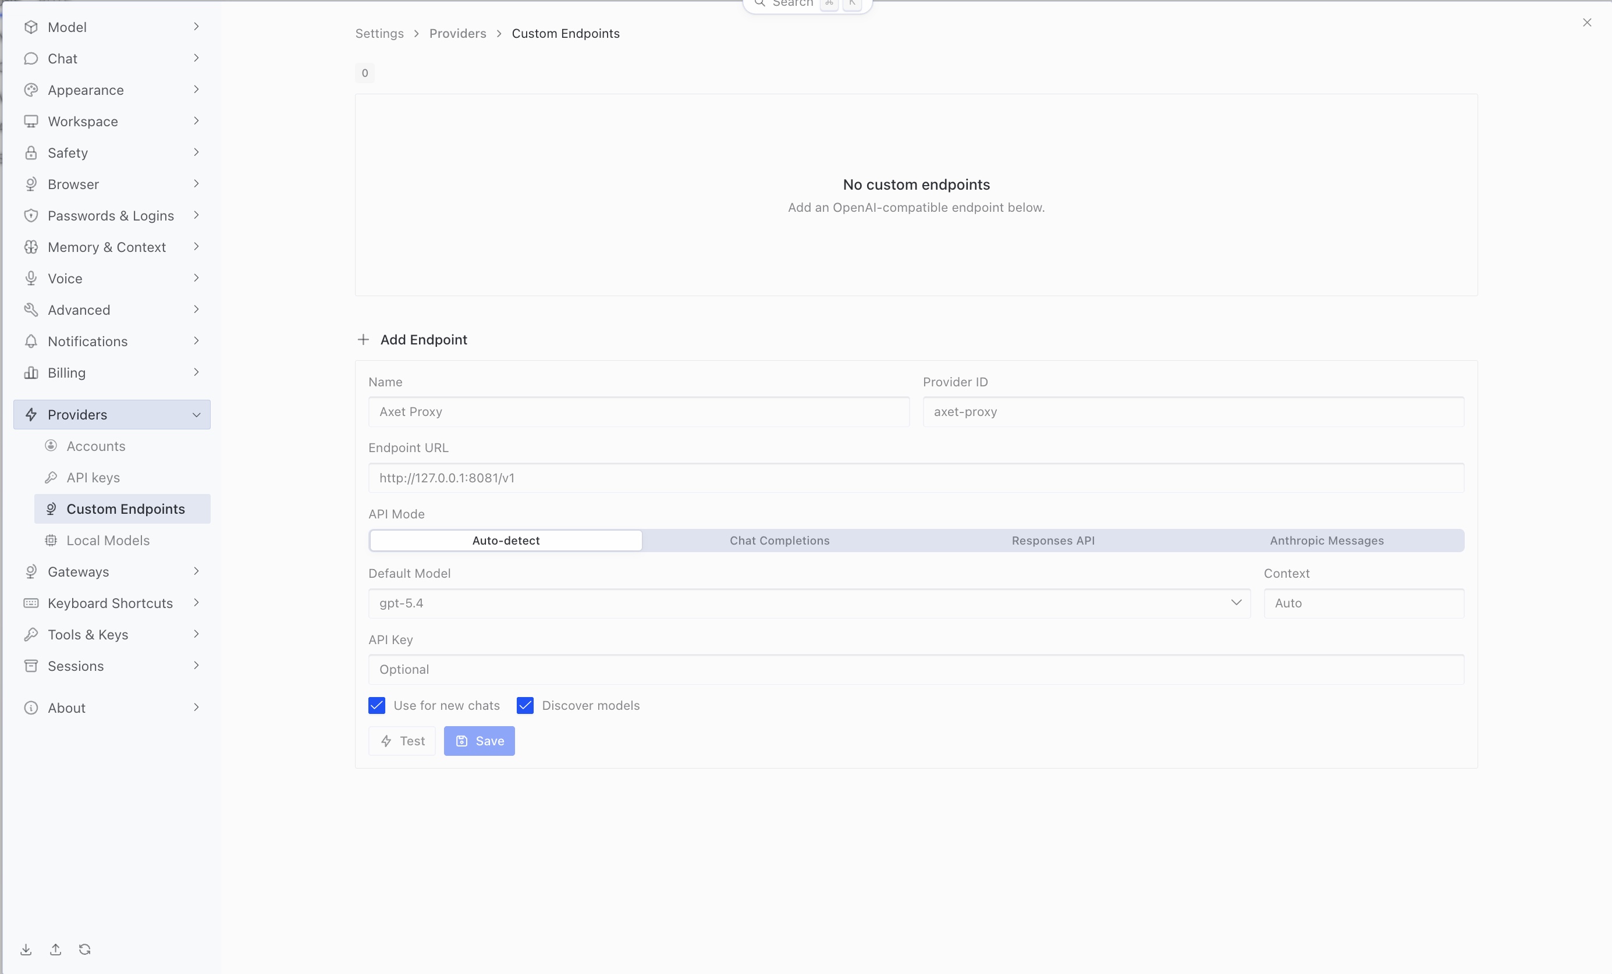Open the Workspace settings label

click(x=83, y=122)
